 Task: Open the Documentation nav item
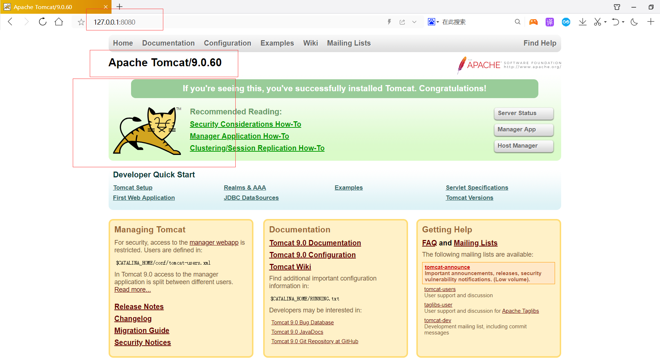(x=168, y=43)
